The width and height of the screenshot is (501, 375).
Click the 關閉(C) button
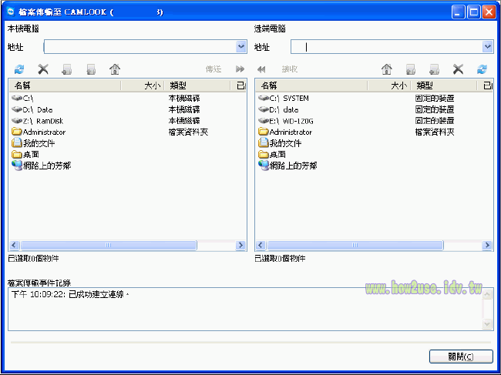[460, 356]
